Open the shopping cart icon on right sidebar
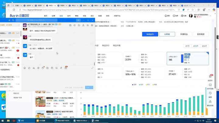The width and height of the screenshot is (219, 123). [x=210, y=77]
